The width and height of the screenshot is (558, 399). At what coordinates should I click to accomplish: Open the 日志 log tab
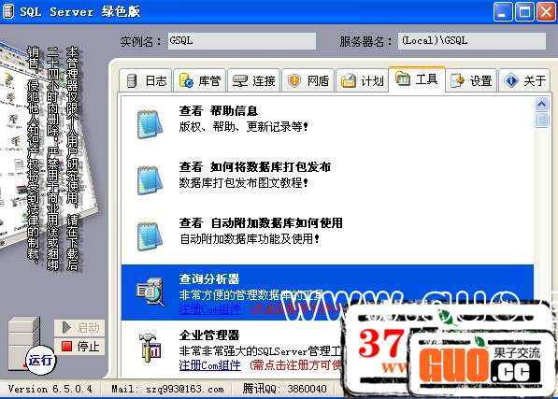pyautogui.click(x=145, y=80)
